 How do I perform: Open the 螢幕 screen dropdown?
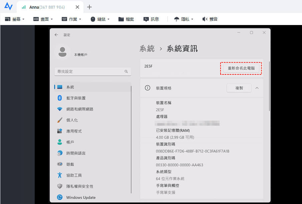point(15,19)
